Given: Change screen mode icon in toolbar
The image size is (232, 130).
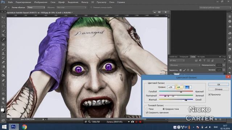Looking at the screenshot, I should [x=3, y=120].
